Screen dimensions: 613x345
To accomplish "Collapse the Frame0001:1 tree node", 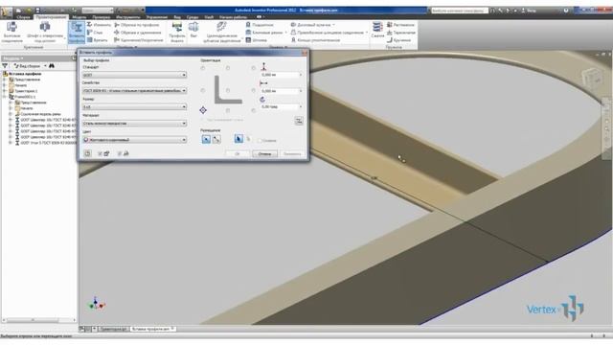I will (5, 97).
